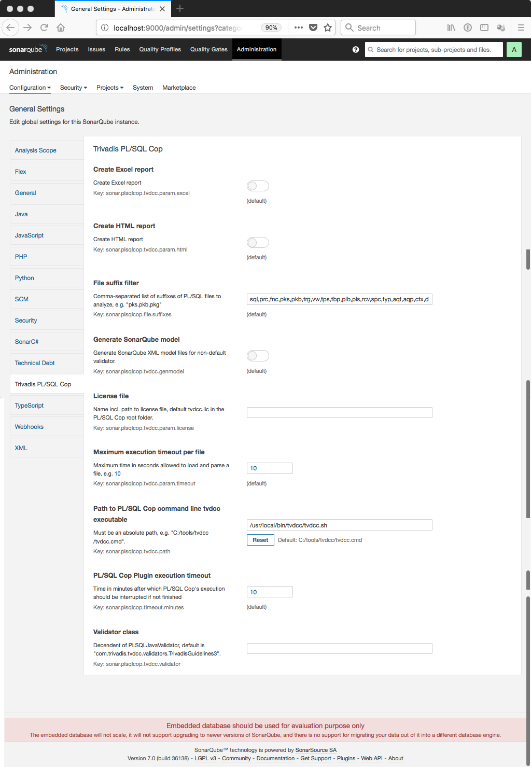The height and width of the screenshot is (767, 531).
Task: Open the Marketplace page
Action: (x=179, y=88)
